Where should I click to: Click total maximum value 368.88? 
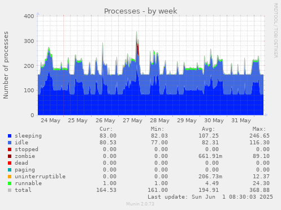(x=260, y=190)
